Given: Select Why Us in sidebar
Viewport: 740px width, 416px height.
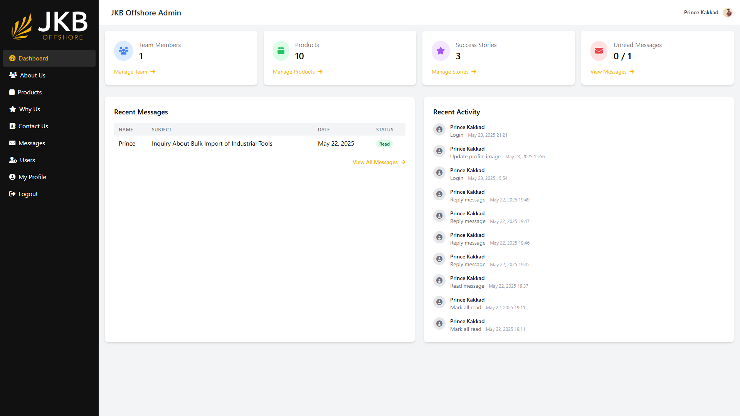Looking at the screenshot, I should (29, 109).
